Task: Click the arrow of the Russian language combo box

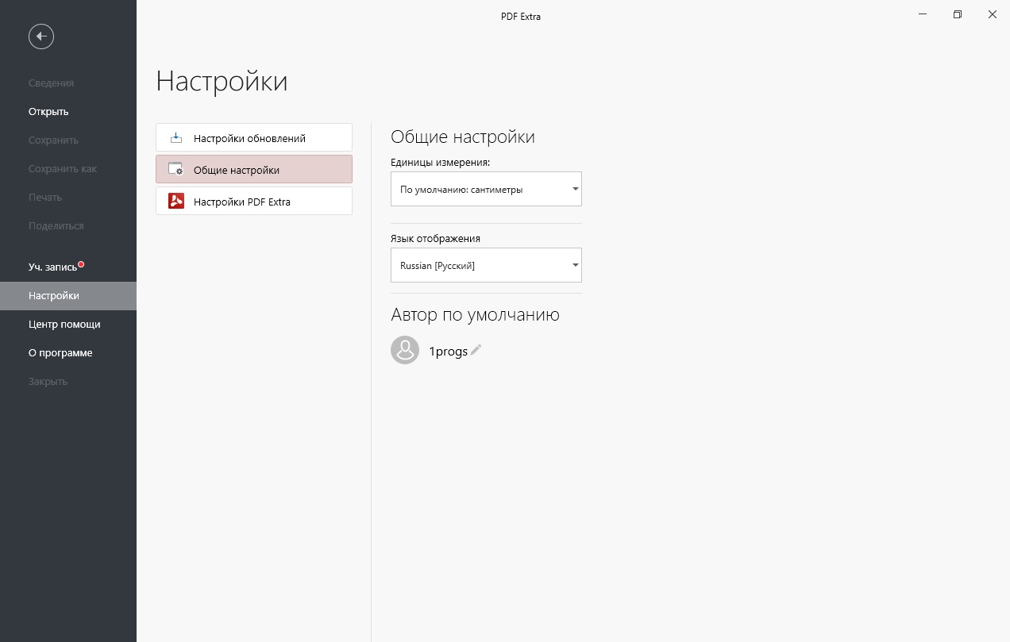Action: (576, 265)
